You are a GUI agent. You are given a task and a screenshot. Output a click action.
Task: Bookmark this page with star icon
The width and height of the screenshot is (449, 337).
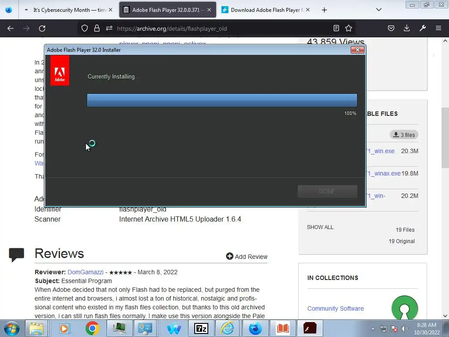349,28
